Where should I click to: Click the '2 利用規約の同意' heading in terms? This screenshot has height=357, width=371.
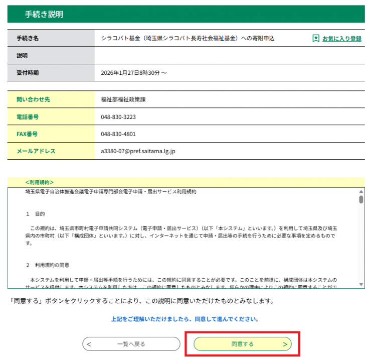tap(47, 265)
